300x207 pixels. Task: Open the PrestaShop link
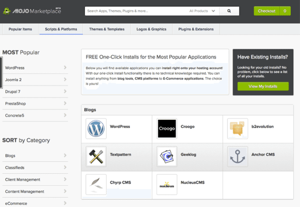(x=15, y=103)
